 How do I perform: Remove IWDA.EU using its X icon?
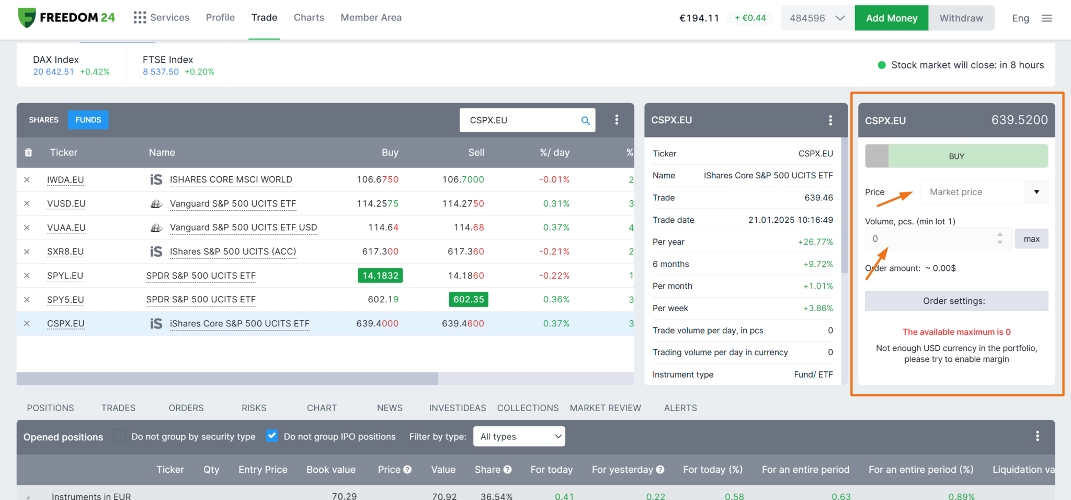tap(27, 179)
